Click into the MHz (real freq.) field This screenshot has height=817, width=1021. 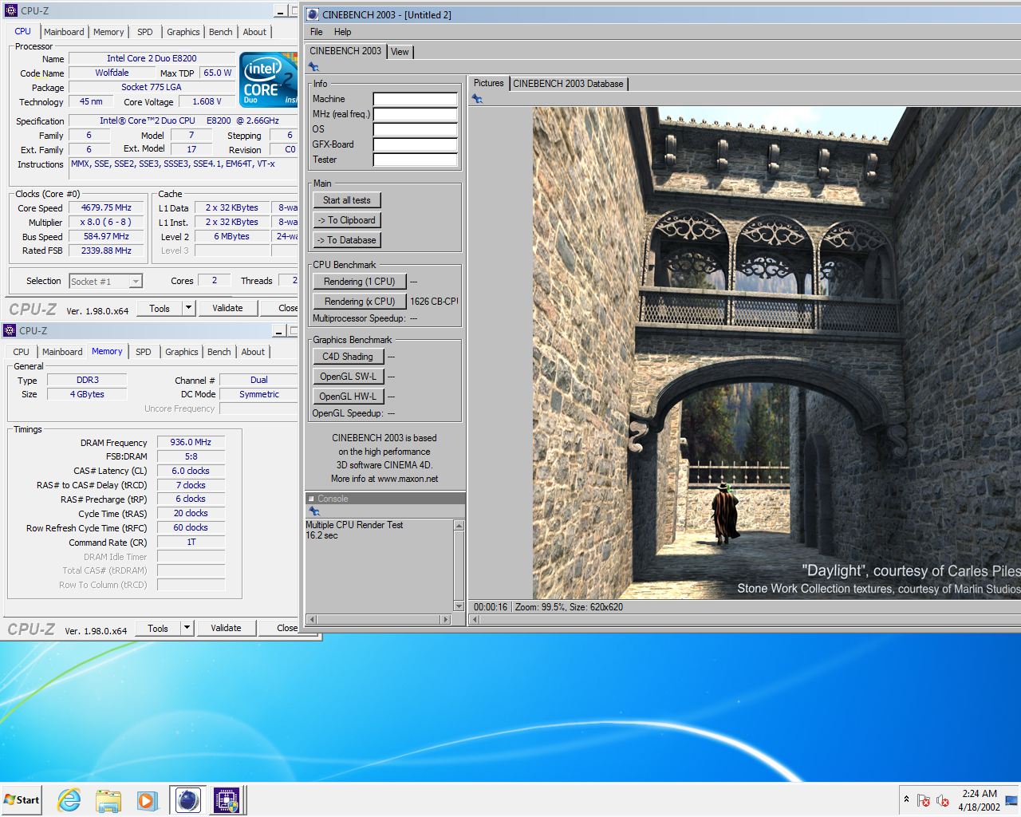coord(416,114)
